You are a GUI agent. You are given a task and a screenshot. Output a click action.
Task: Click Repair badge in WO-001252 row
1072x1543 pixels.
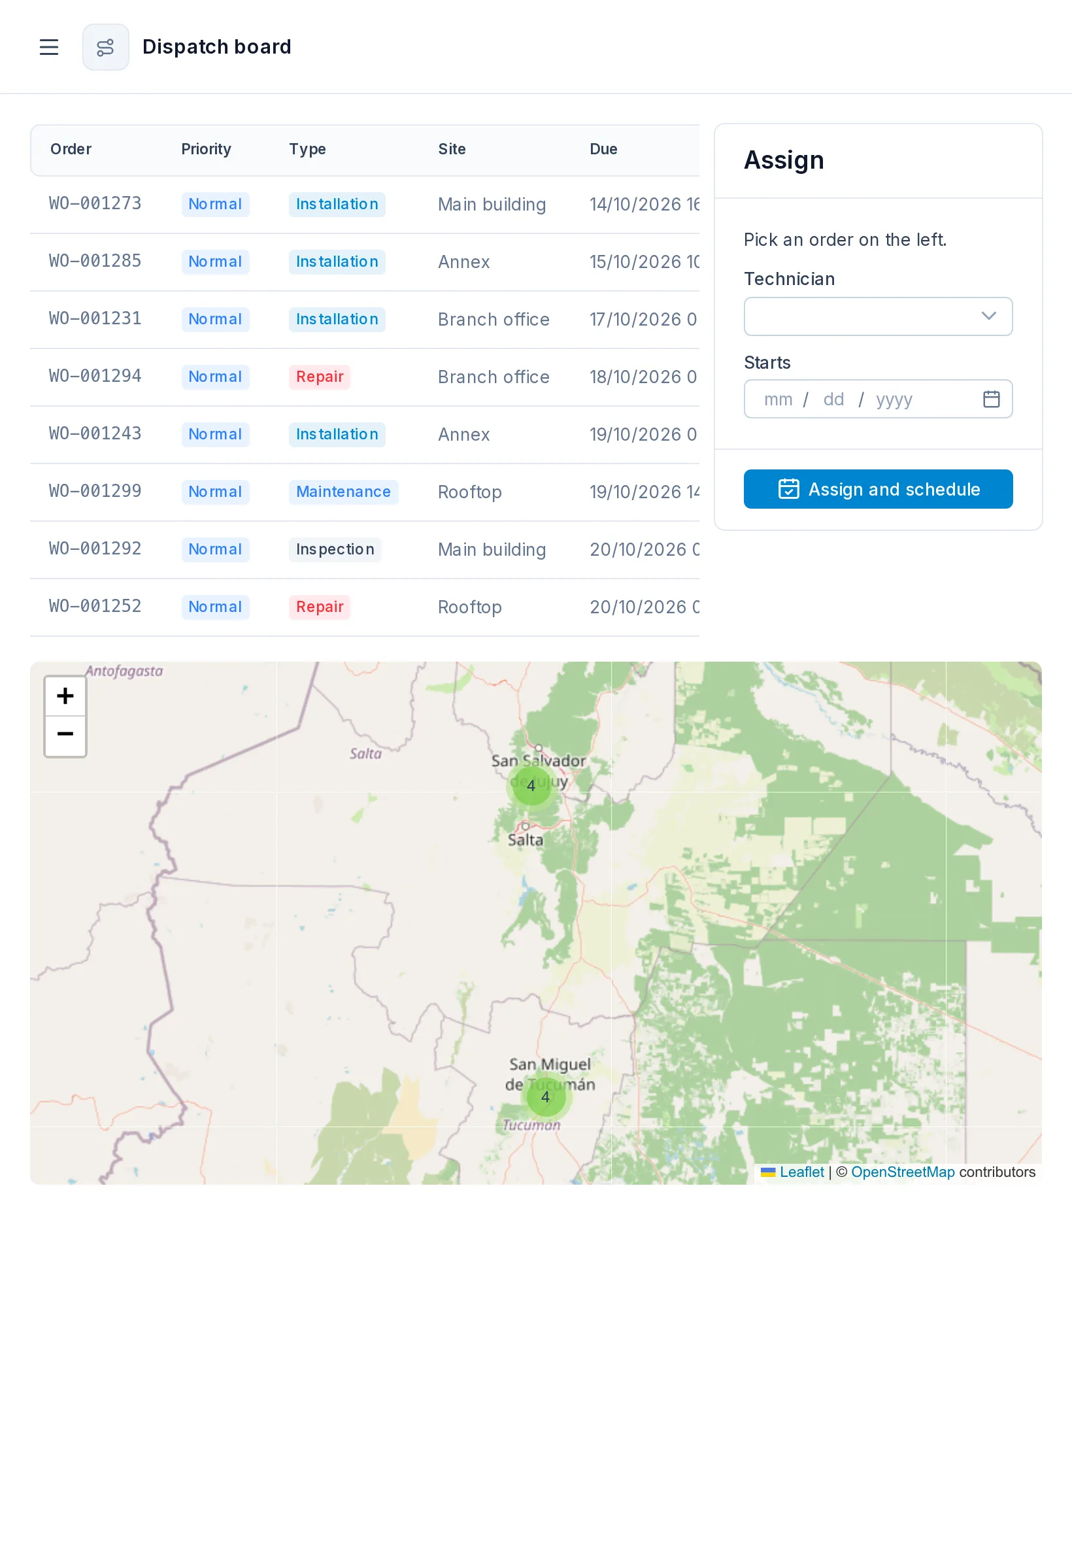pyautogui.click(x=320, y=607)
